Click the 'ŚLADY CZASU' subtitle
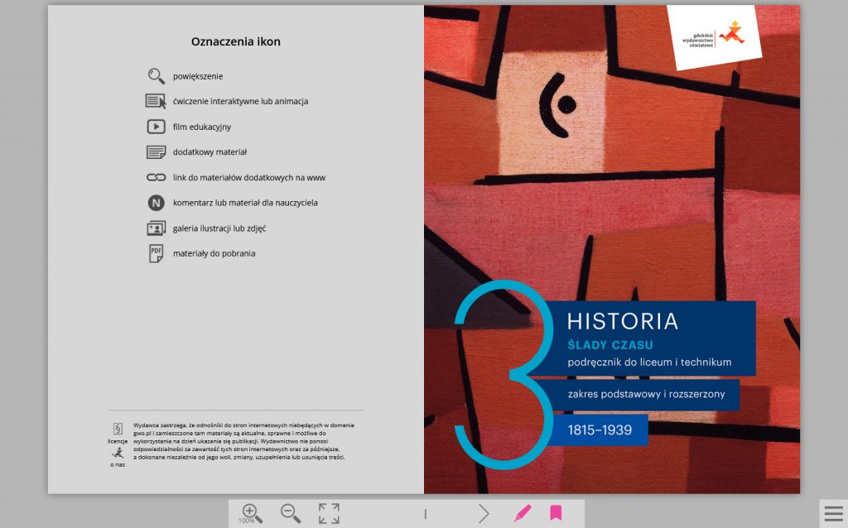Screen dimensions: 848x528 (610, 345)
